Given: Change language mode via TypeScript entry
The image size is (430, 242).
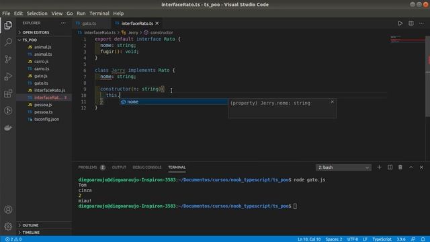Looking at the screenshot, I should [x=382, y=239].
